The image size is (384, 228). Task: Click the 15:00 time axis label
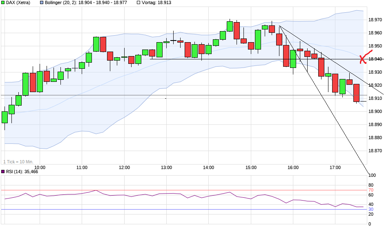pos(251,167)
